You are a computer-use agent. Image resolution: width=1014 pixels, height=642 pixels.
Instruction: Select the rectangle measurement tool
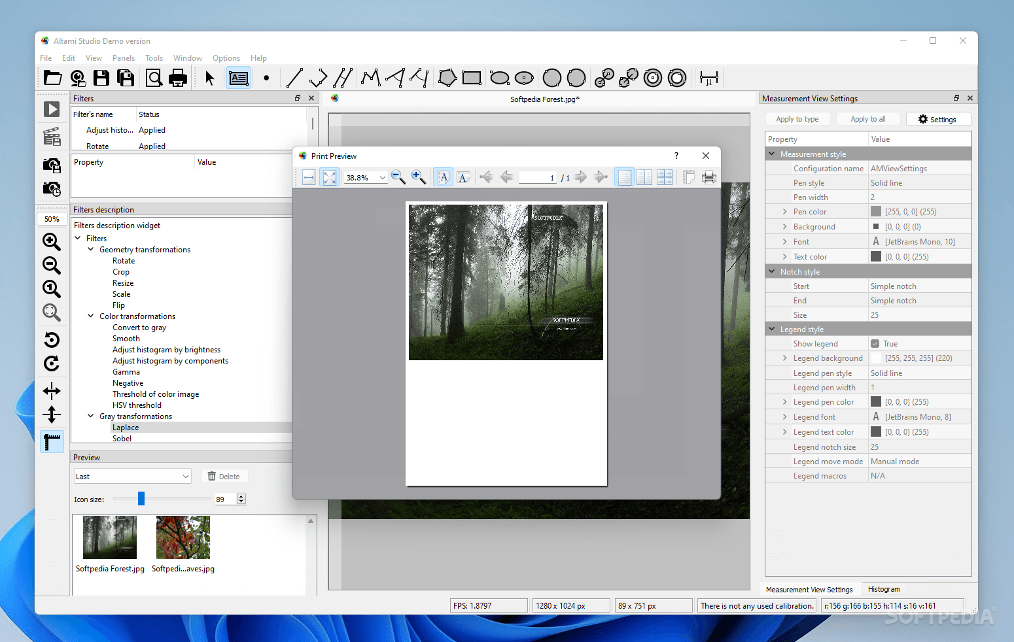(472, 78)
